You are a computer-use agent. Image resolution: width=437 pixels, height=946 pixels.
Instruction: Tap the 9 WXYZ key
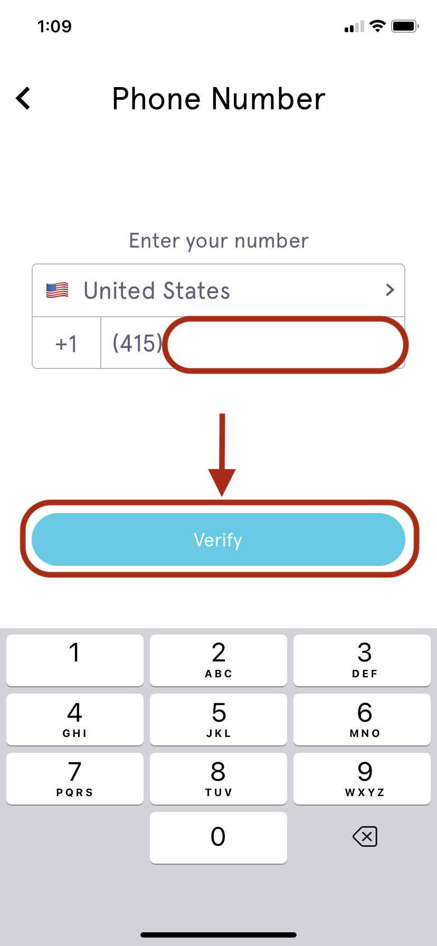pos(362,779)
